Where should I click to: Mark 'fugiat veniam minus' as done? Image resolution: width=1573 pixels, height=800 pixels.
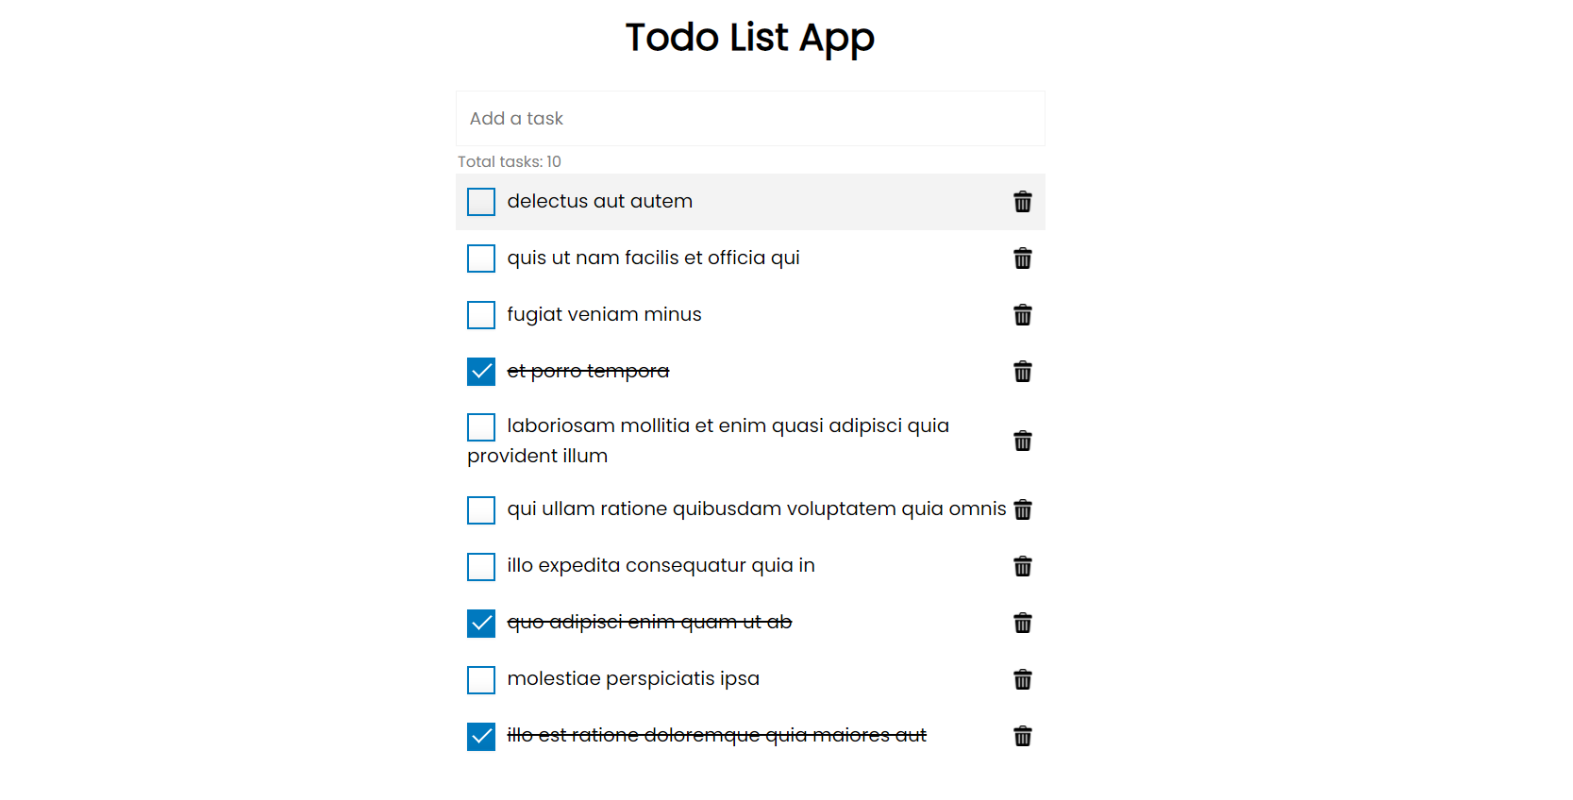[481, 315]
